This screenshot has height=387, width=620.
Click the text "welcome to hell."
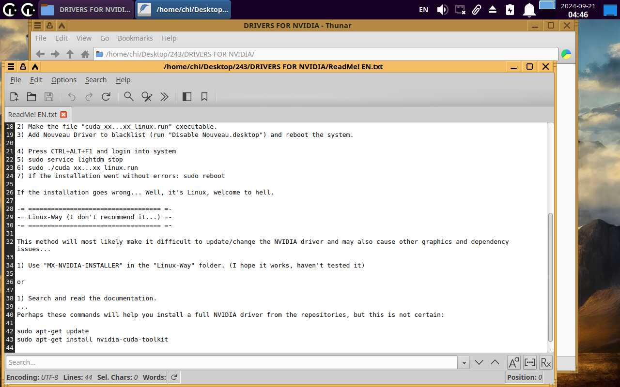(x=244, y=193)
